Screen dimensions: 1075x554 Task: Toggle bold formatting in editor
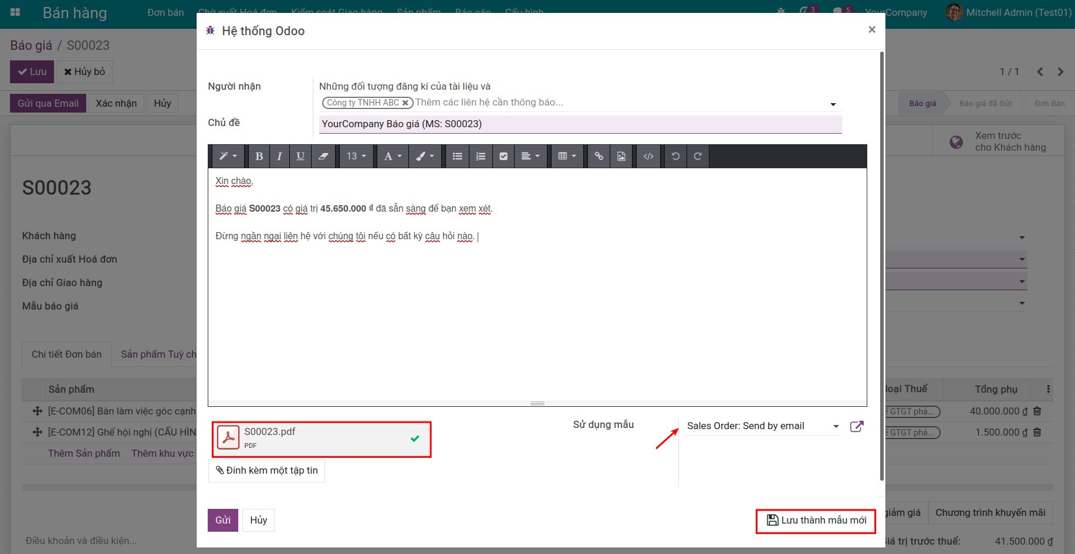[x=259, y=157]
